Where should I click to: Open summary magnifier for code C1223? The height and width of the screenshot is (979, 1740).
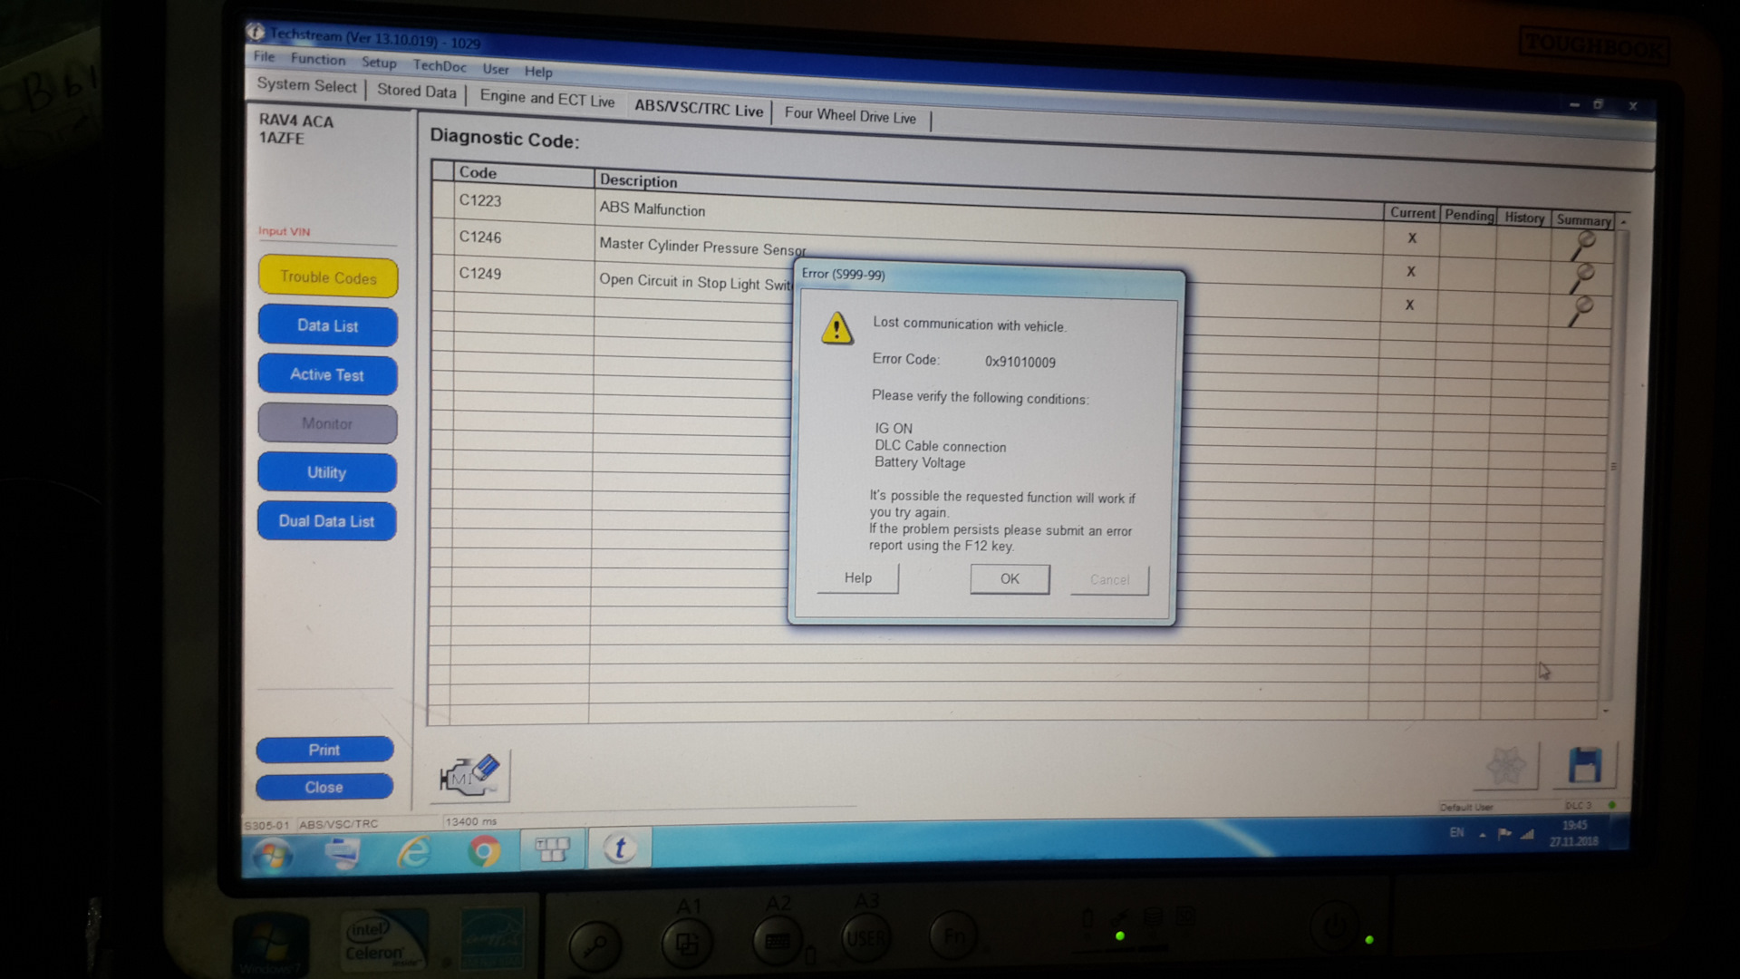click(x=1583, y=244)
